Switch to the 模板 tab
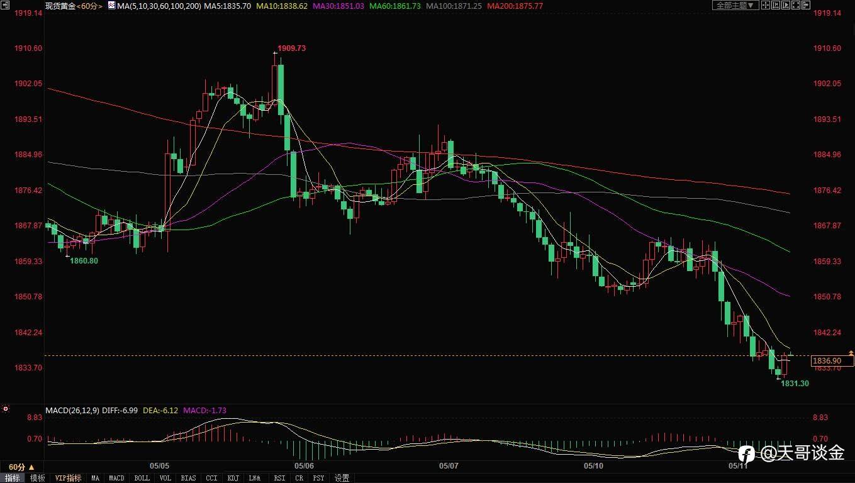 (38, 478)
